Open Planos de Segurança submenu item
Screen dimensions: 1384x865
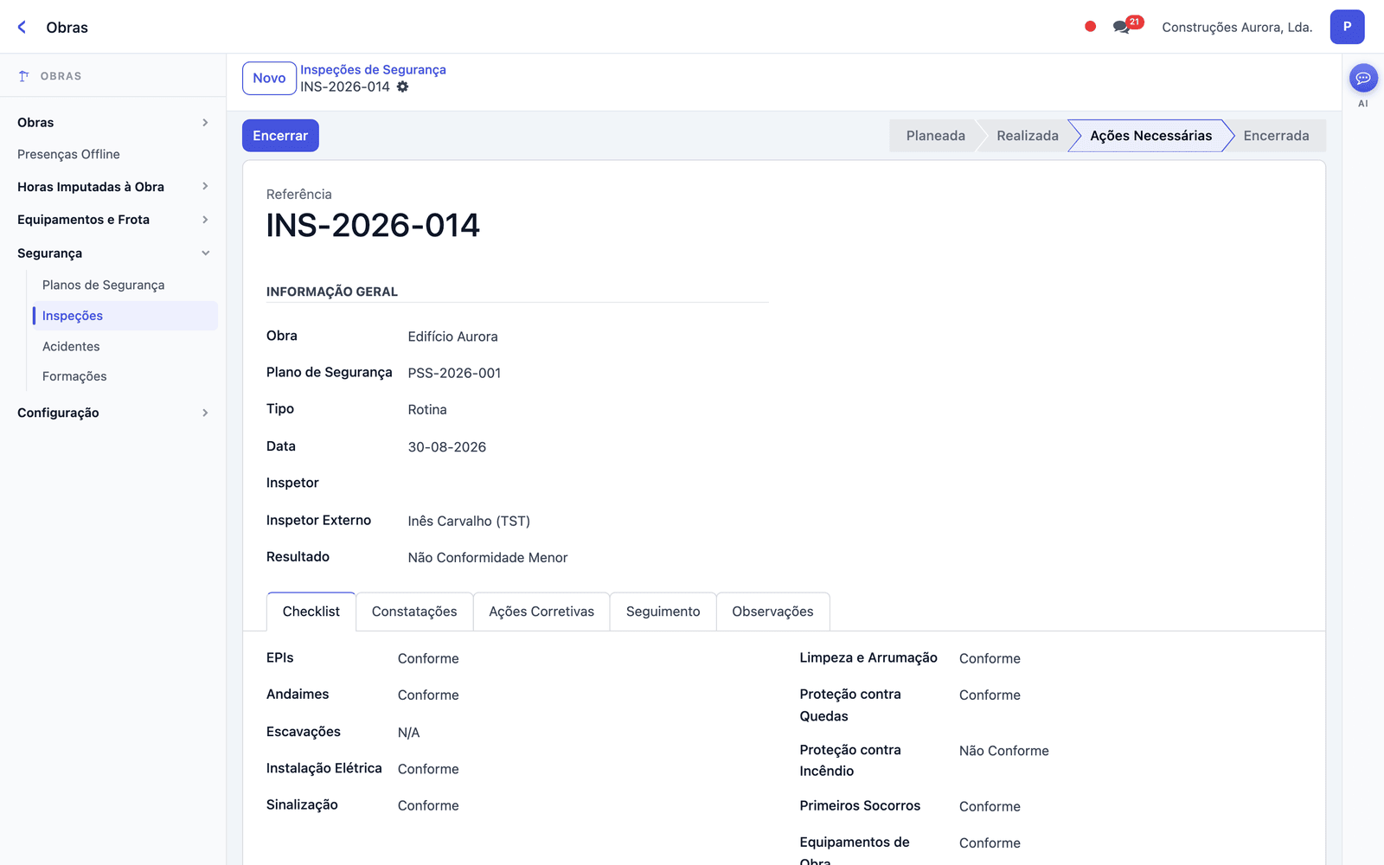pyautogui.click(x=103, y=285)
